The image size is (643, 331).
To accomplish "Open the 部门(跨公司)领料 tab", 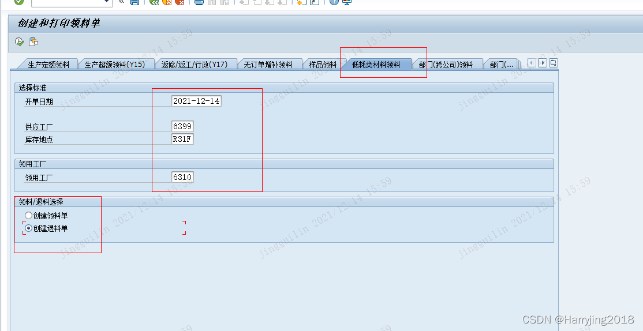I will coord(446,65).
